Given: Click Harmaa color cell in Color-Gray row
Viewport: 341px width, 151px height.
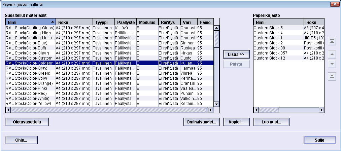Looking at the screenshot, I should (189, 68).
